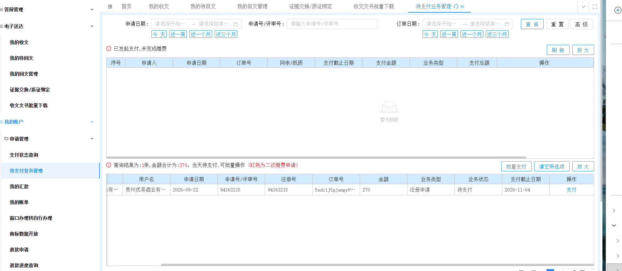Click the lower table's horizontal scrollbar

click(377, 265)
